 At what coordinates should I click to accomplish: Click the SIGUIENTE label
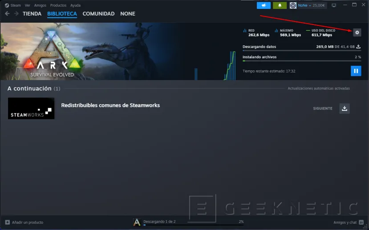click(x=323, y=109)
